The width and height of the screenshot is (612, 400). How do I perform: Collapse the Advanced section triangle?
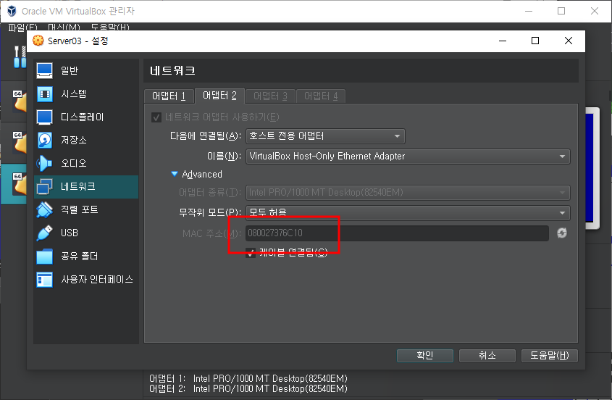point(175,174)
